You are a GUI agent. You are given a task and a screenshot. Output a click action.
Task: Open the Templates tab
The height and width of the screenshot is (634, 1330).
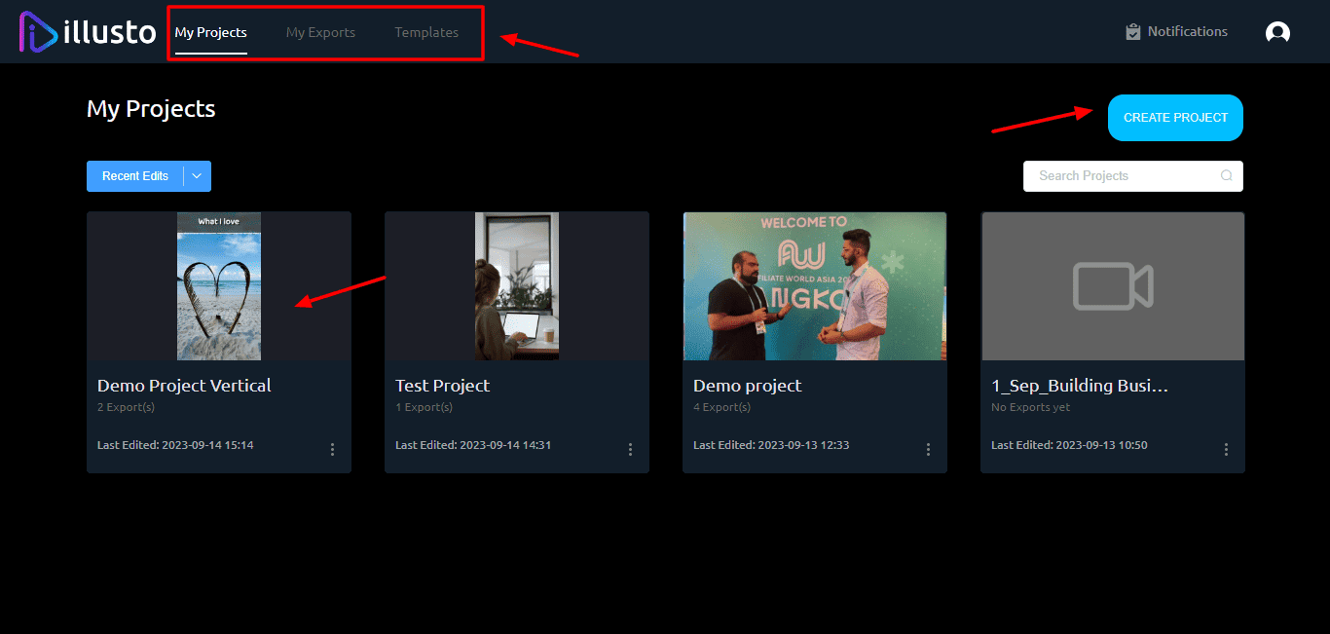click(x=426, y=32)
